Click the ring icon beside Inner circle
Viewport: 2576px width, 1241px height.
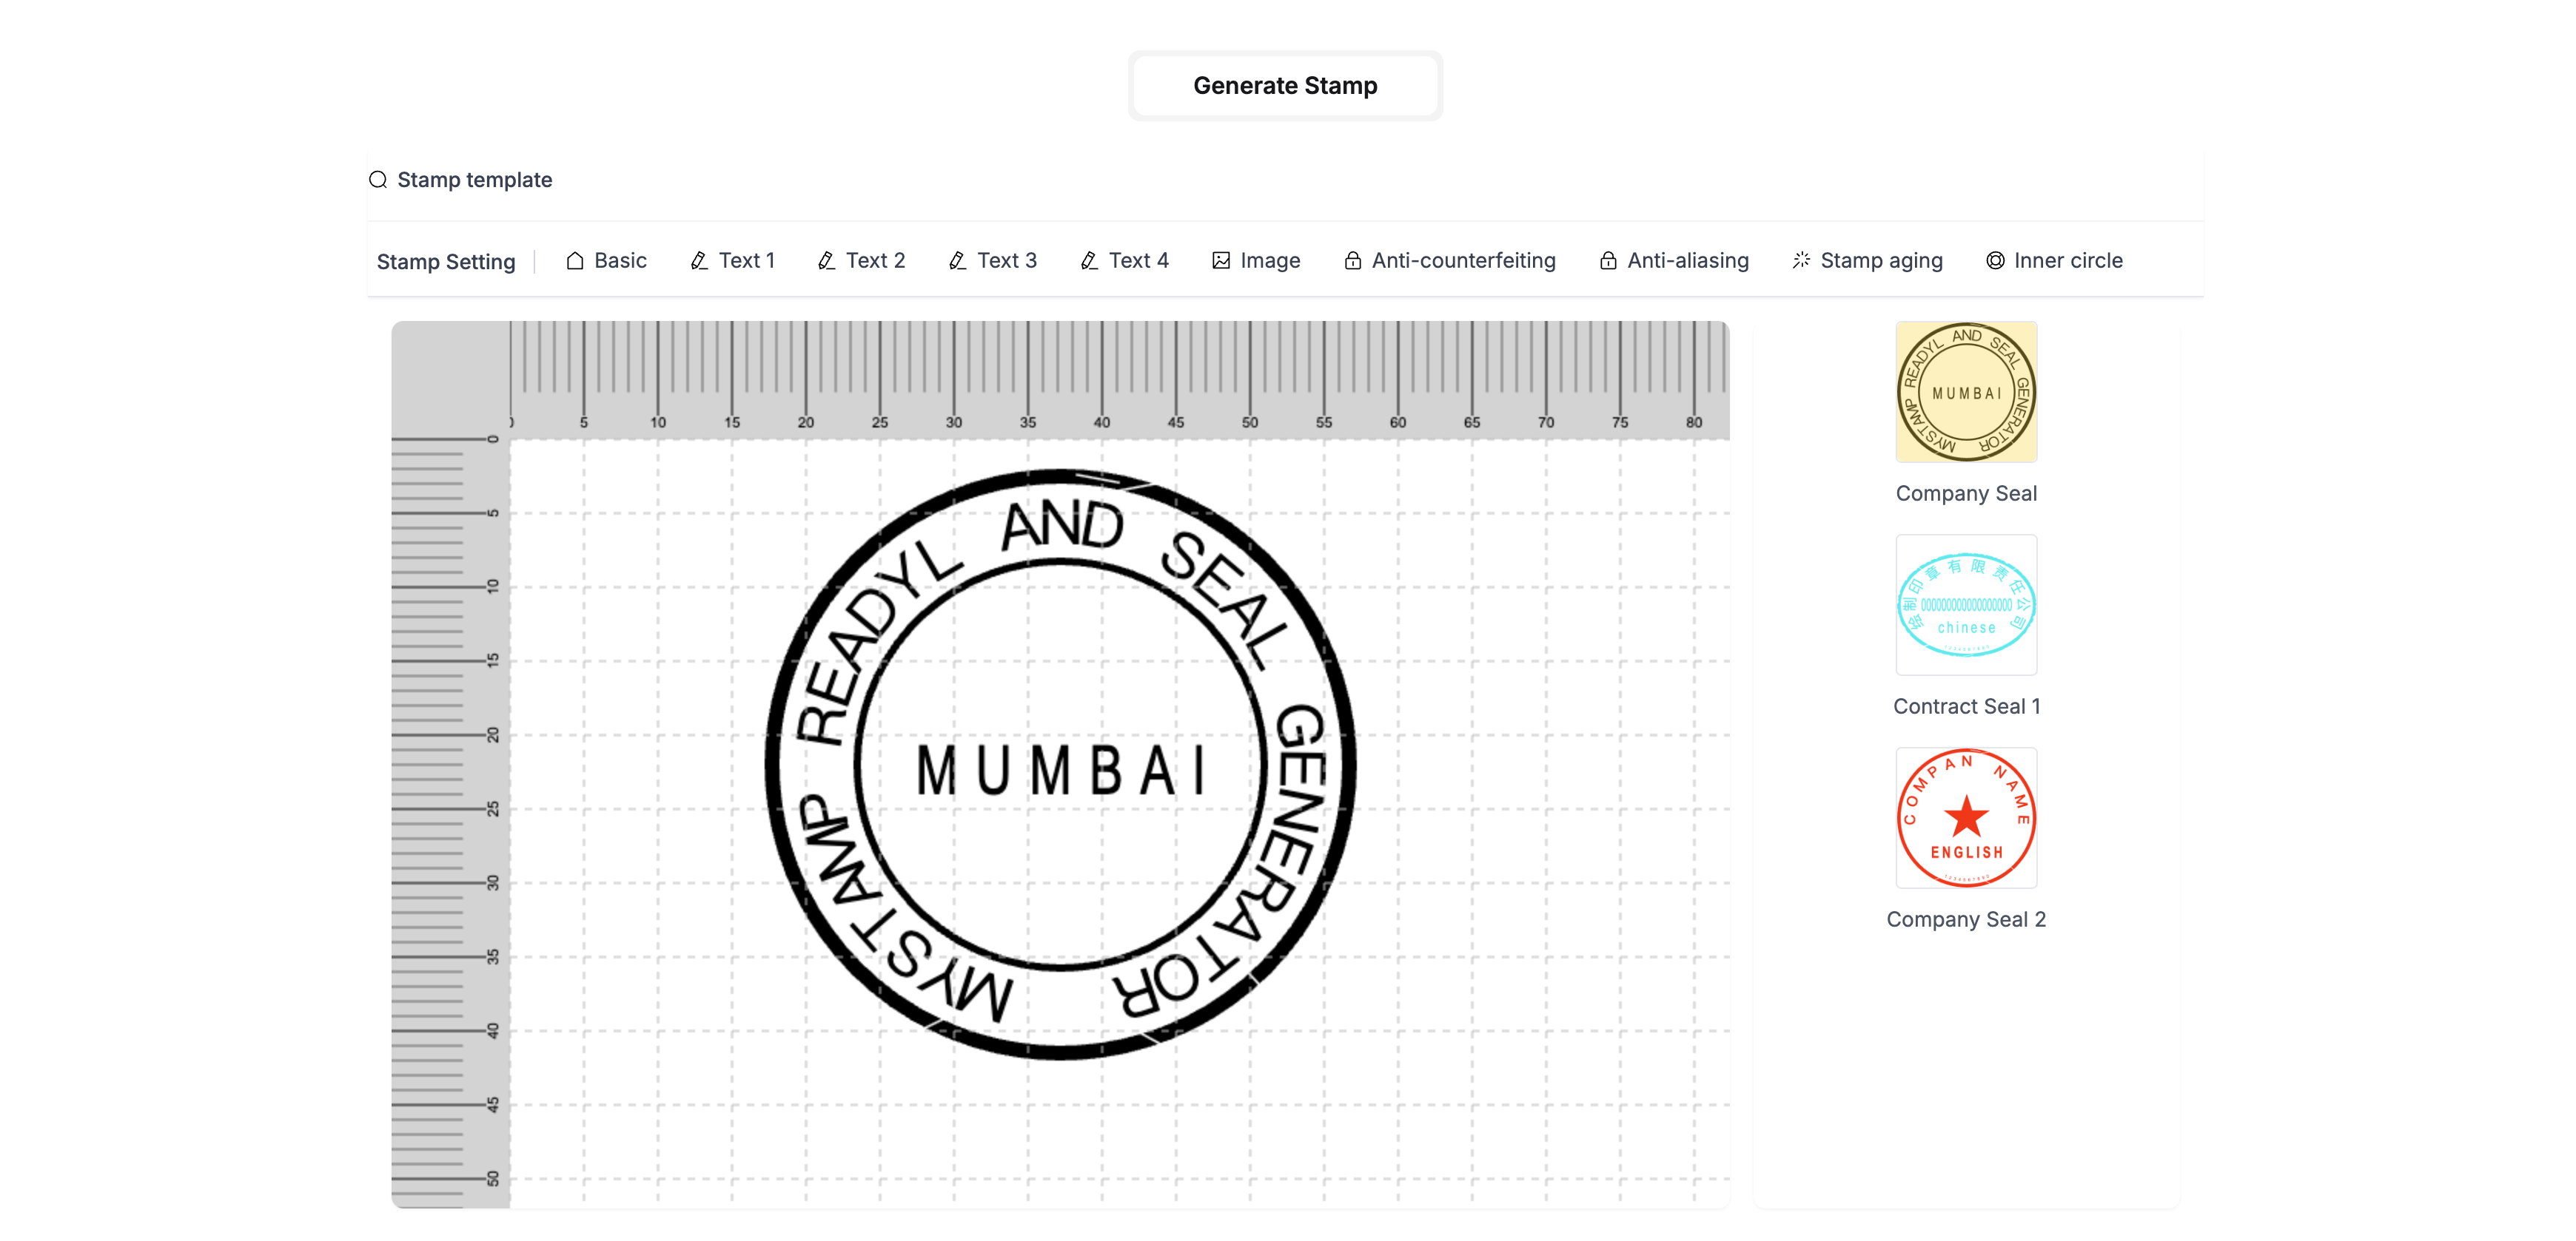pyautogui.click(x=1995, y=261)
